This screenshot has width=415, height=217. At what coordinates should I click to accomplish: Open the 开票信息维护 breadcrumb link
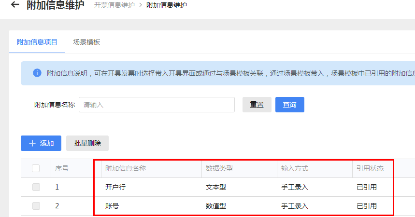[x=114, y=5]
